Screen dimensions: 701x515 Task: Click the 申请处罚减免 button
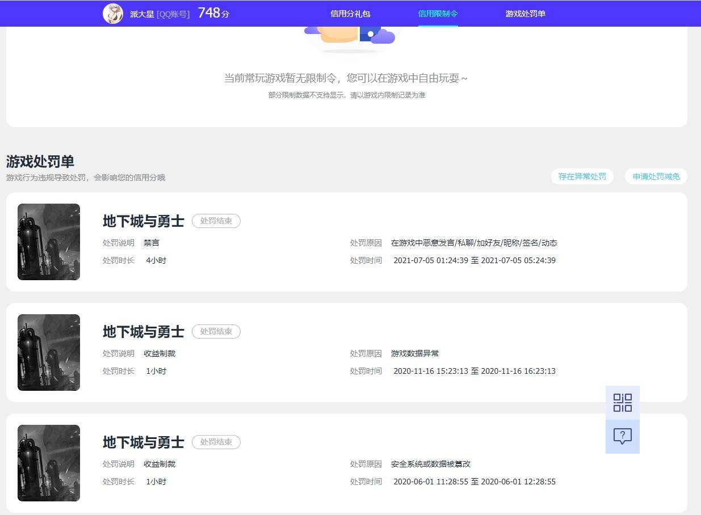coord(656,176)
